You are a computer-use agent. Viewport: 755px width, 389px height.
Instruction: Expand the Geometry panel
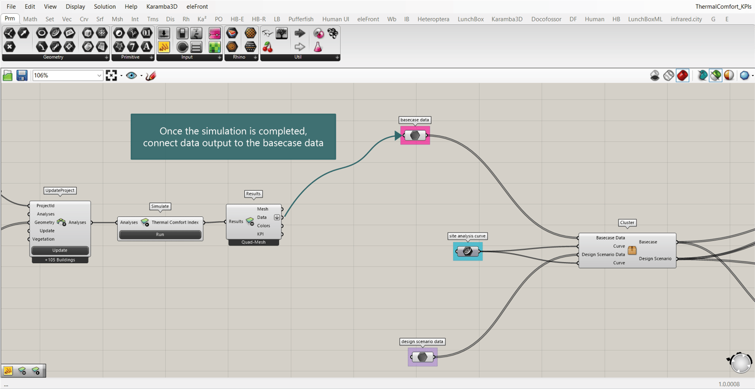click(107, 57)
